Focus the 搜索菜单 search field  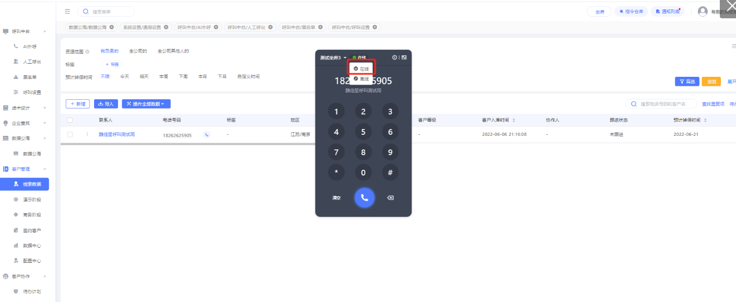(x=106, y=11)
